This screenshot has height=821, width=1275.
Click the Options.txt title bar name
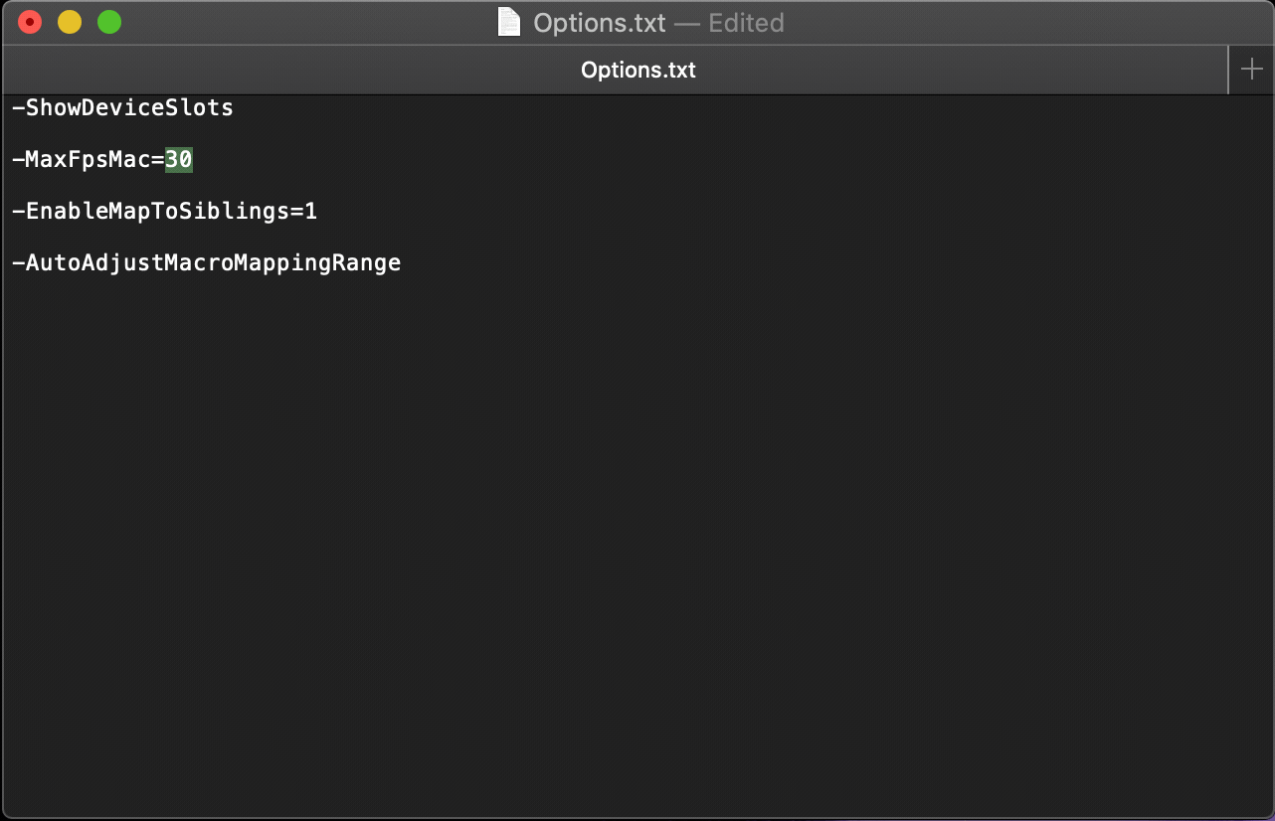[x=599, y=23]
